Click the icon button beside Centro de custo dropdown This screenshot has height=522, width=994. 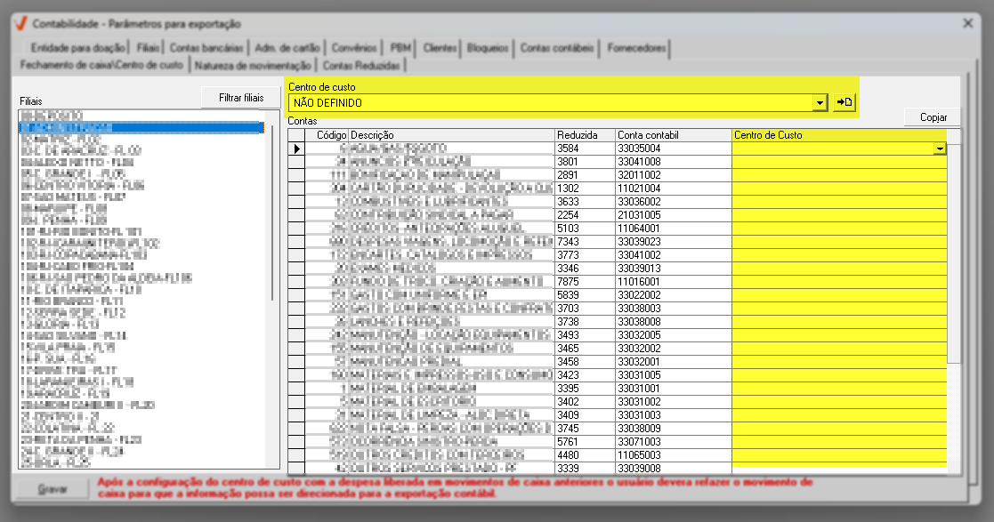[844, 103]
